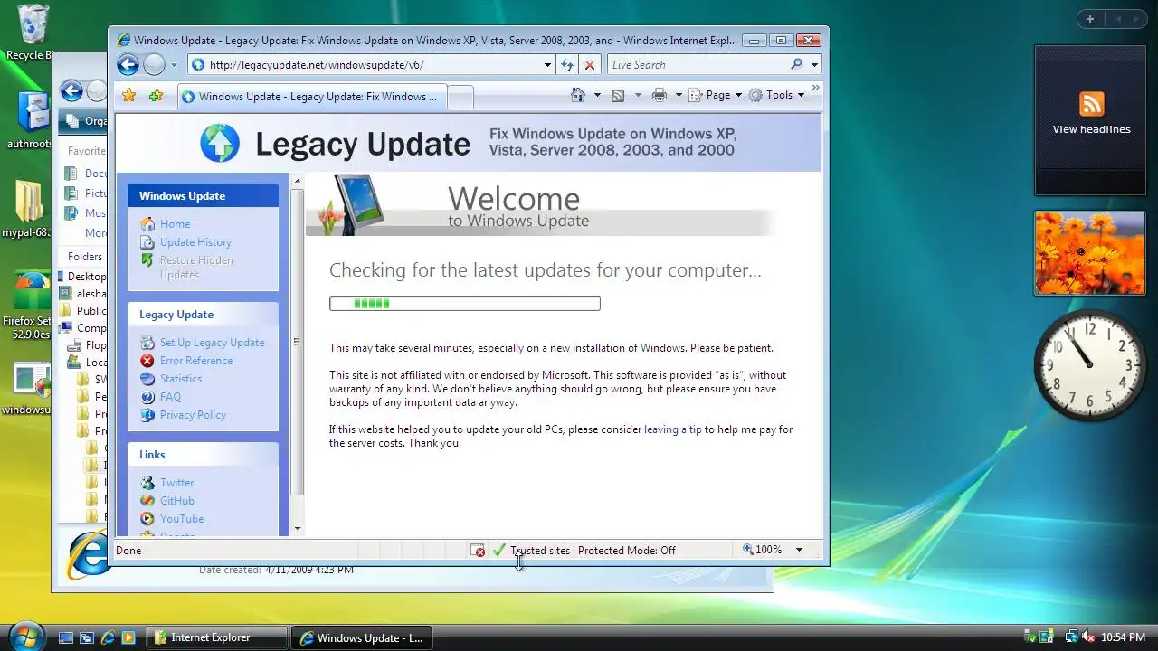Click the RSS View headlines gadget icon
1158x651 pixels.
point(1091,103)
